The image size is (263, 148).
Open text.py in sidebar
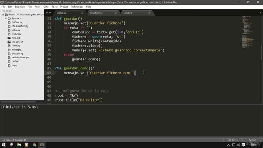click(x=15, y=61)
